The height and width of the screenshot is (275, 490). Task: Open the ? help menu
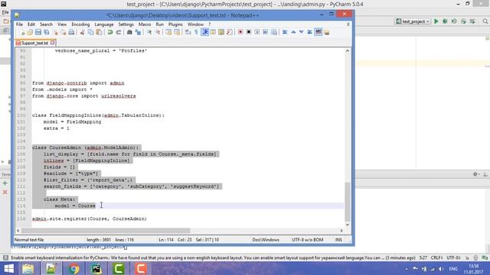click(210, 24)
